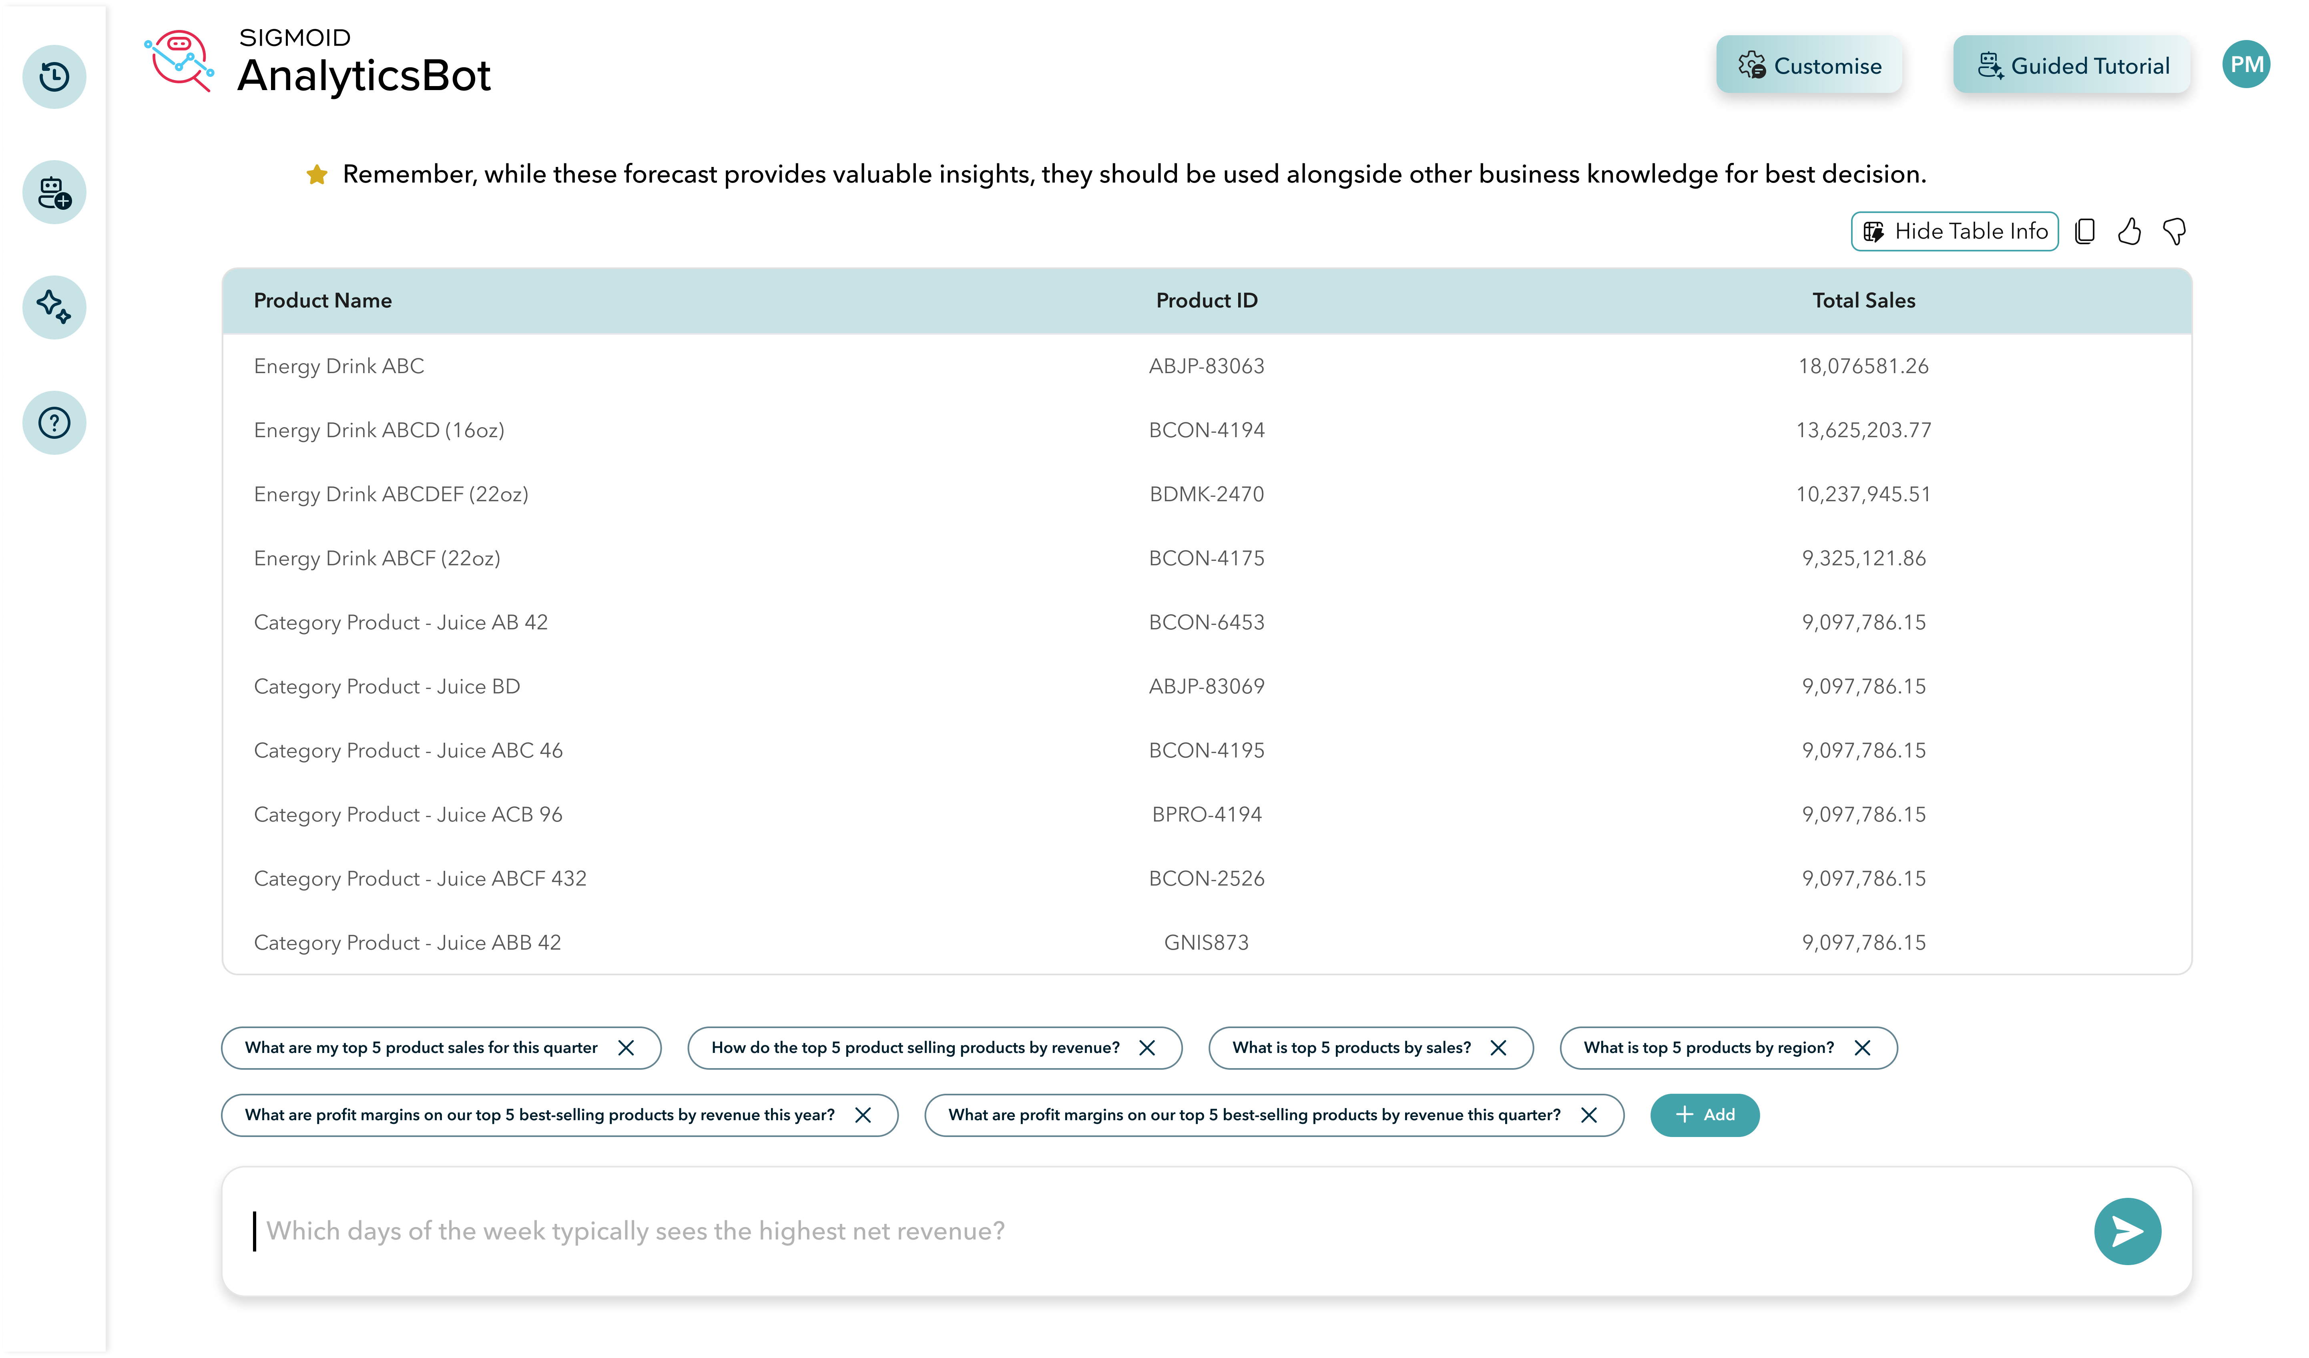Start a new bot chat from sidebar

(x=54, y=193)
